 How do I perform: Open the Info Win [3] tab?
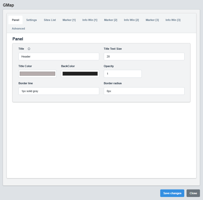coord(173,20)
